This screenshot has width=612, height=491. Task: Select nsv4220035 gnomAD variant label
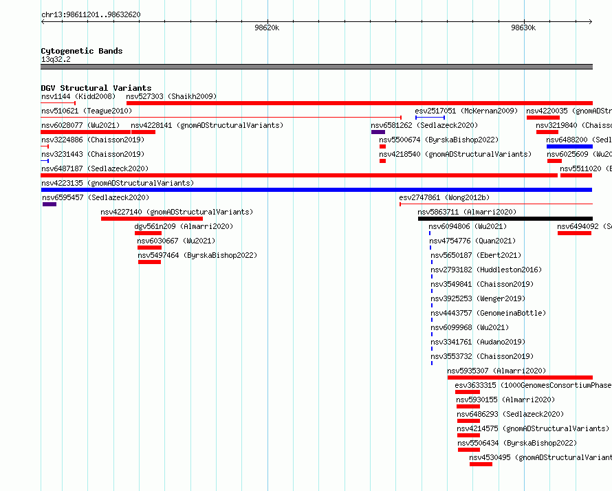[569, 111]
